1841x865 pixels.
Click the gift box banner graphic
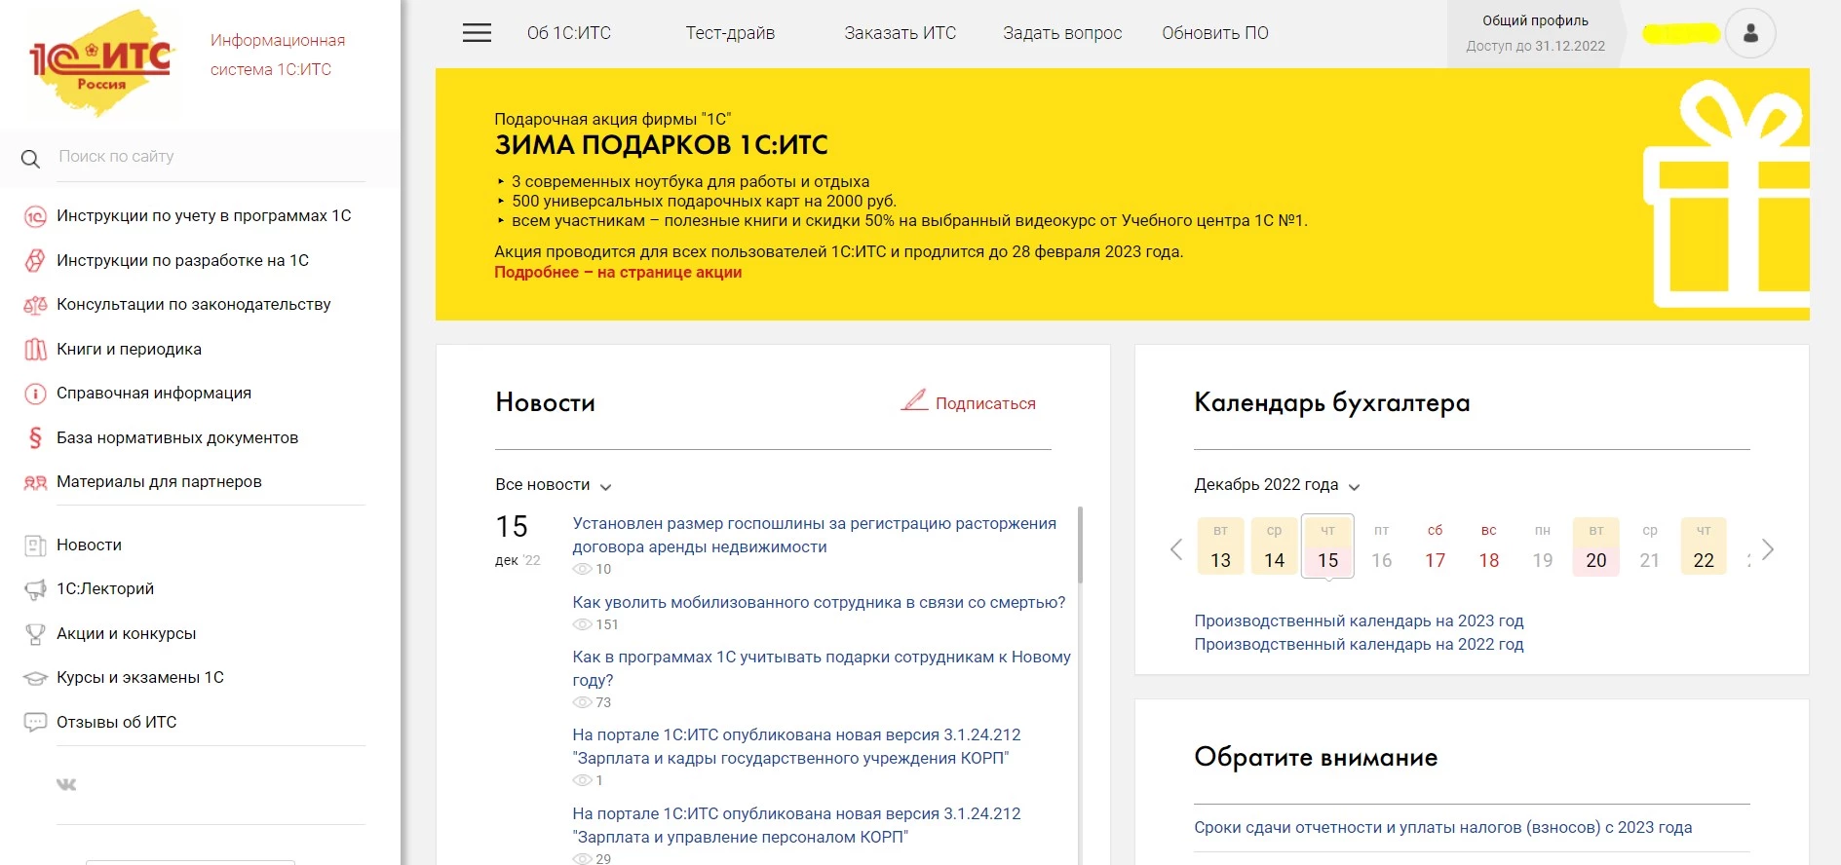1726,195
